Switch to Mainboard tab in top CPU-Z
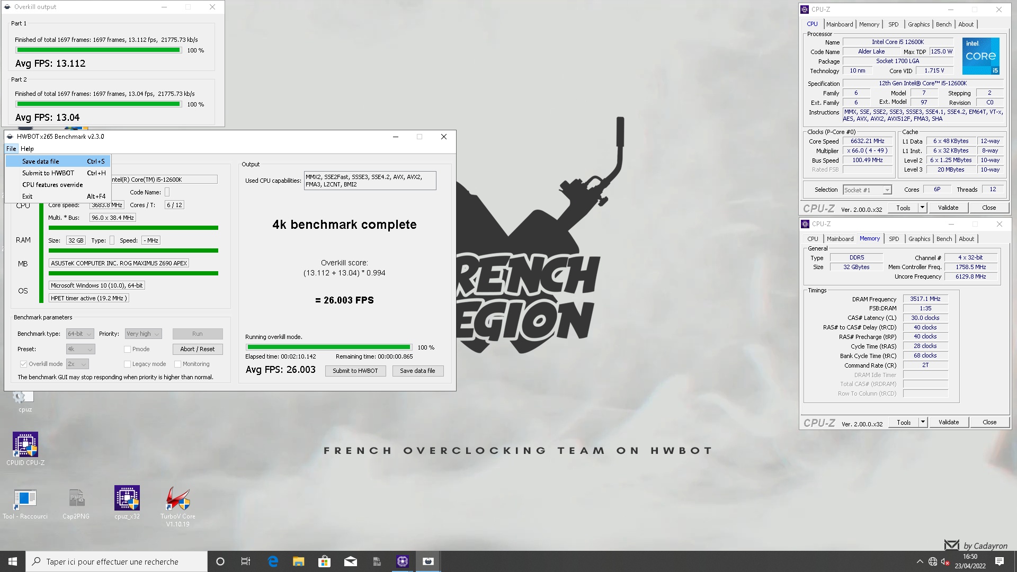 pyautogui.click(x=840, y=24)
